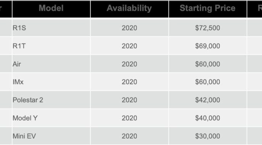Select the Mini EV model cell
The height and width of the screenshot is (145, 262).
click(51, 136)
